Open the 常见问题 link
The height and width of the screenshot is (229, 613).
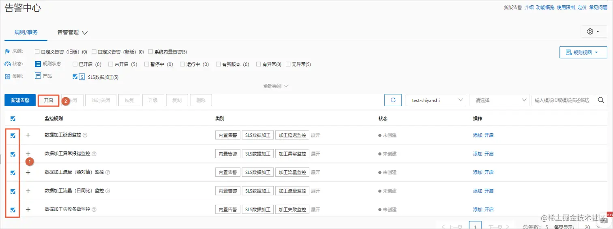(x=598, y=7)
